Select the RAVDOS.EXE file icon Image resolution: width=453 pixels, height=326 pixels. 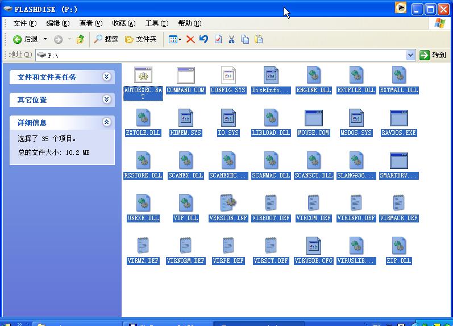(x=398, y=118)
